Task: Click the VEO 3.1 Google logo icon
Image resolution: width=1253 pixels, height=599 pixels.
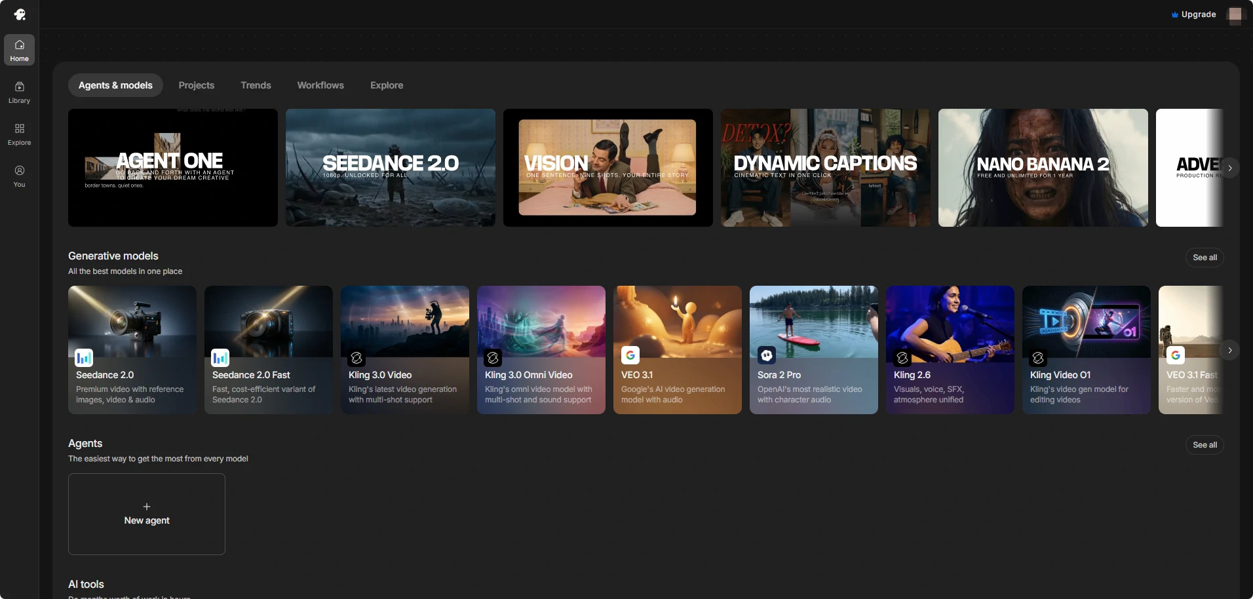Action: [x=630, y=355]
